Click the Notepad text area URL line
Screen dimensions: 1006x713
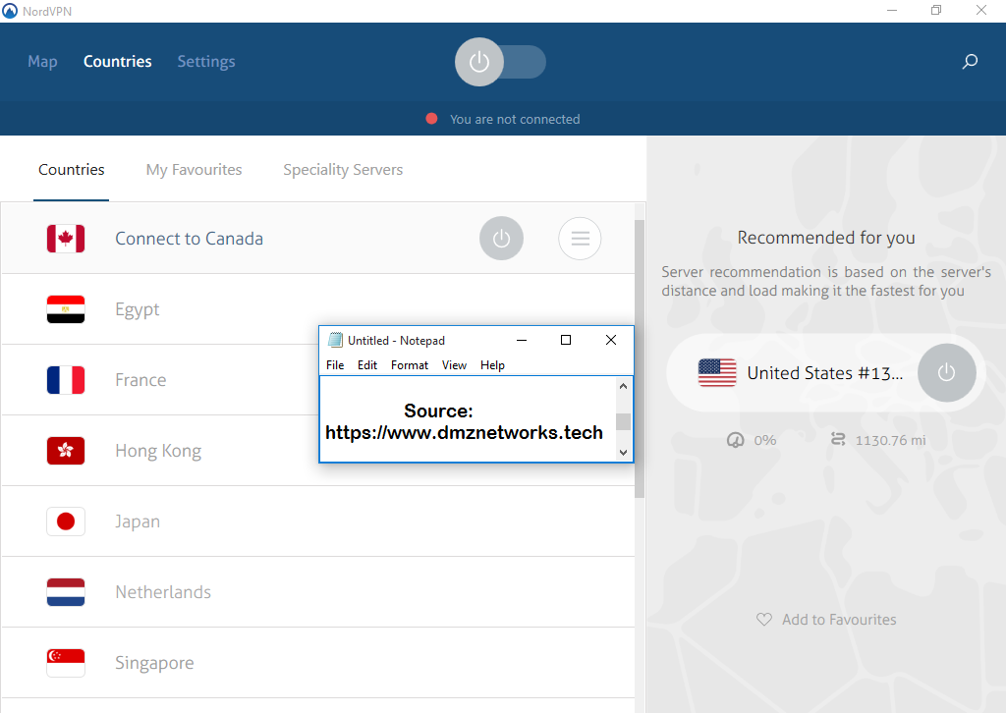tap(464, 433)
